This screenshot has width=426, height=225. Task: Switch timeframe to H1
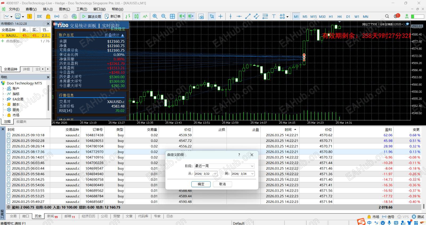click(x=331, y=17)
